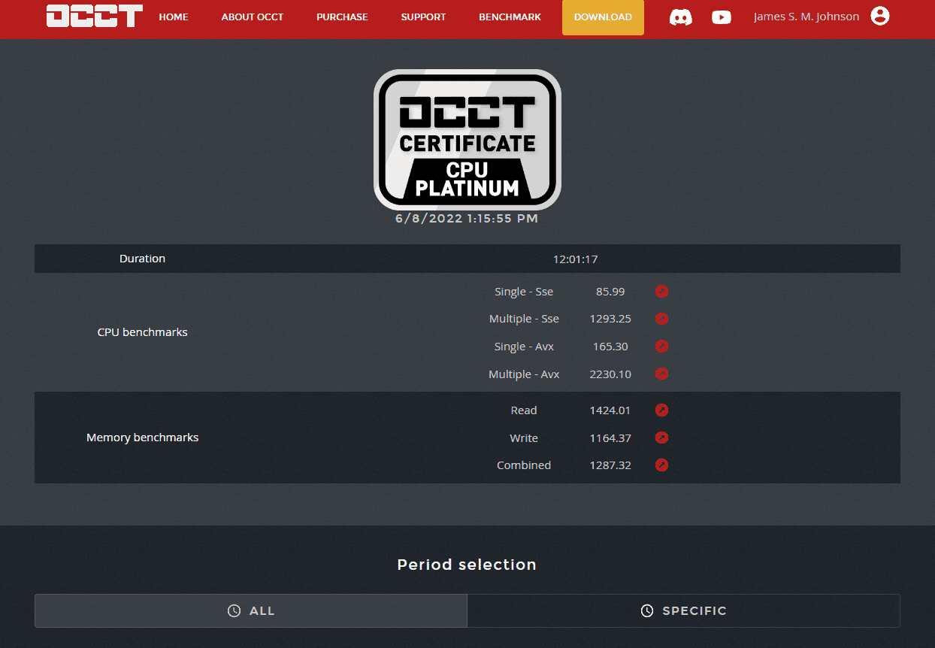Viewport: 935px width, 648px height.
Task: Click the CPU Platinum certificate badge
Action: click(467, 140)
